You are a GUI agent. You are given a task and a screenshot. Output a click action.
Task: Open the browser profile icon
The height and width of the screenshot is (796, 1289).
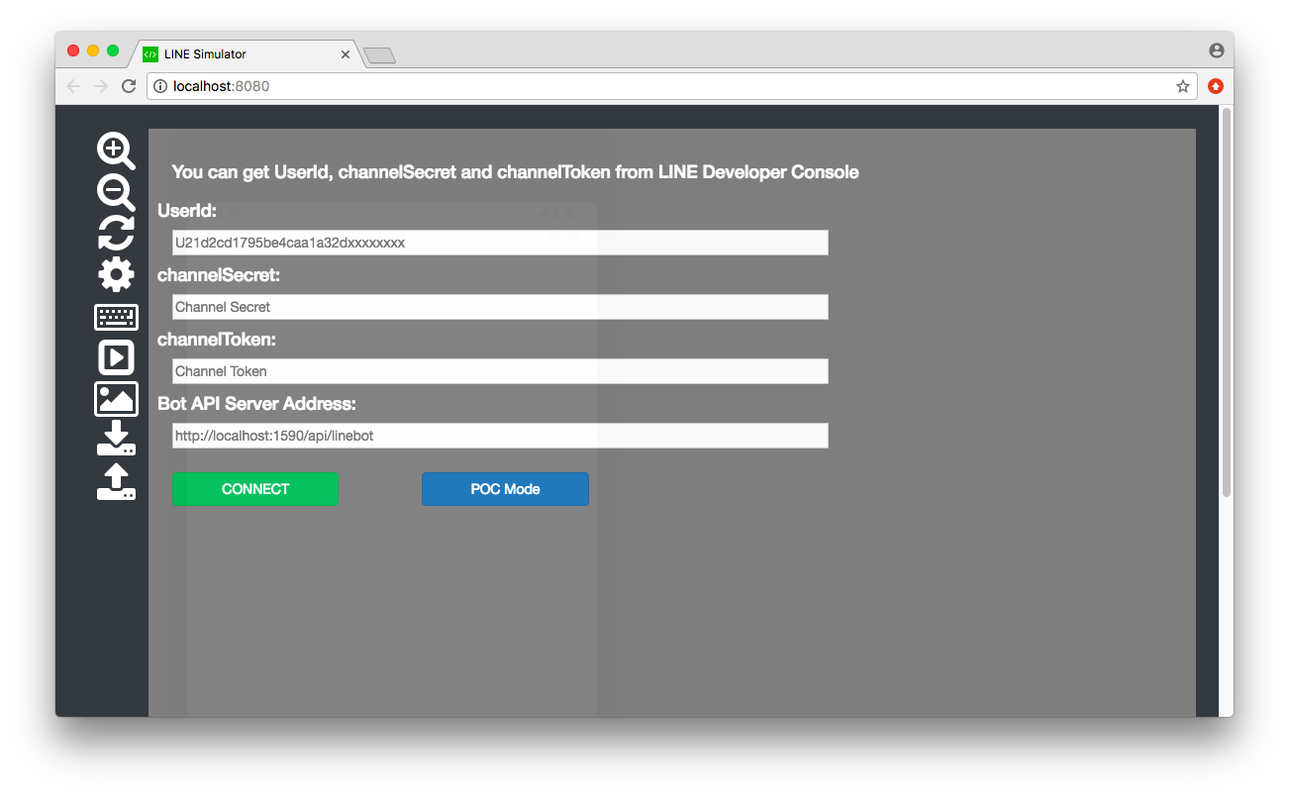(x=1216, y=50)
